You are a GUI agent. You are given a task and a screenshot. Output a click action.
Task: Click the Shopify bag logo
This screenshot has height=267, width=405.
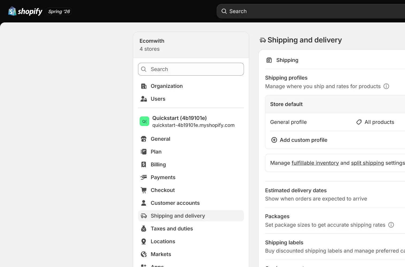click(x=12, y=11)
